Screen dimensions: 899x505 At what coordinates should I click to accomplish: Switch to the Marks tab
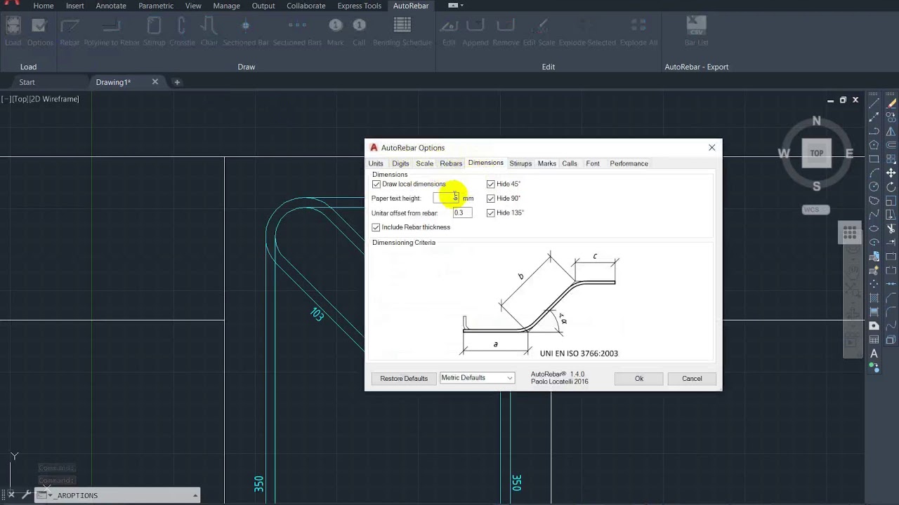coord(547,163)
